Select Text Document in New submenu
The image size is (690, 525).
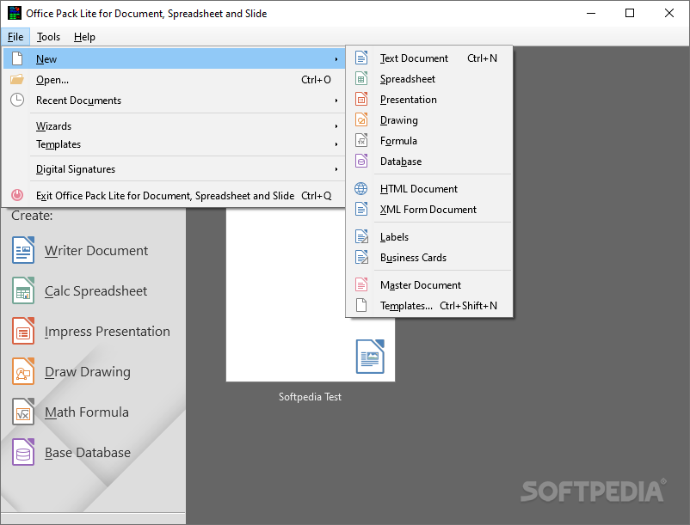[x=429, y=58]
